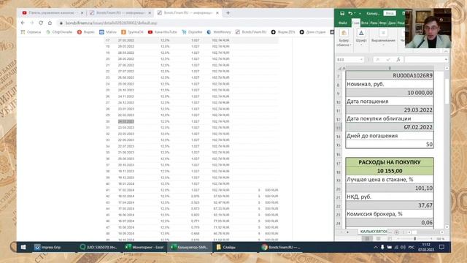Reload the bonds.finam.ru page
This screenshot has height=263, width=467.
pos(41,23)
